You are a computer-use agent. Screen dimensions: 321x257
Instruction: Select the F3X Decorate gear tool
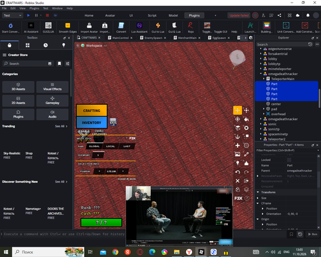click(247, 128)
